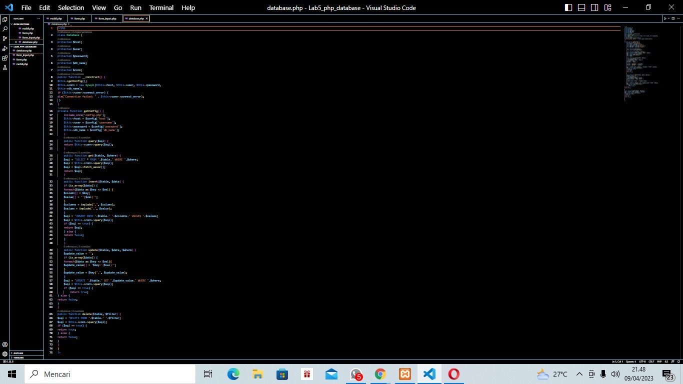Open the Manage gear icon
Screen dimensions: 683x384
pyautogui.click(x=5, y=354)
